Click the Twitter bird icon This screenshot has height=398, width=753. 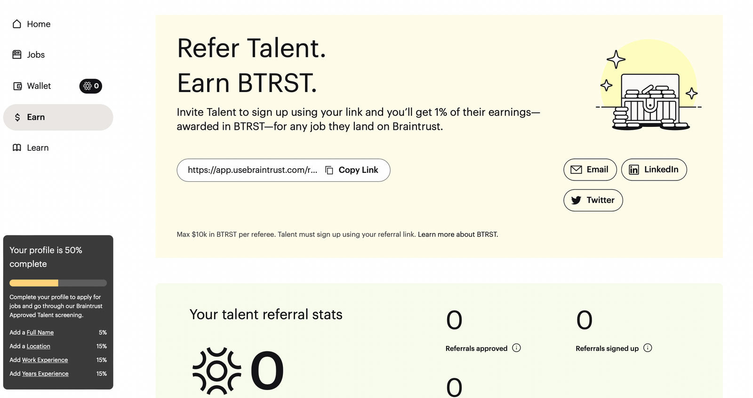point(576,200)
